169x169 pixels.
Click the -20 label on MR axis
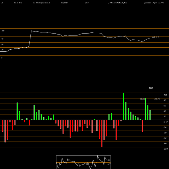(165, 127)
